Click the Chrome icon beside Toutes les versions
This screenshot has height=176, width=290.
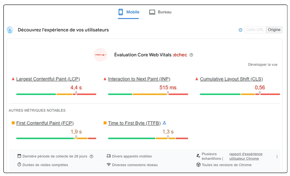198,165
